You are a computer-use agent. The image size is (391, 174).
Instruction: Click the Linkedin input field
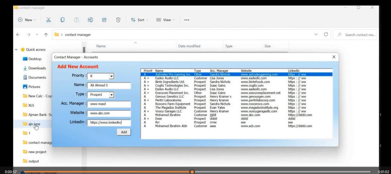(x=109, y=123)
